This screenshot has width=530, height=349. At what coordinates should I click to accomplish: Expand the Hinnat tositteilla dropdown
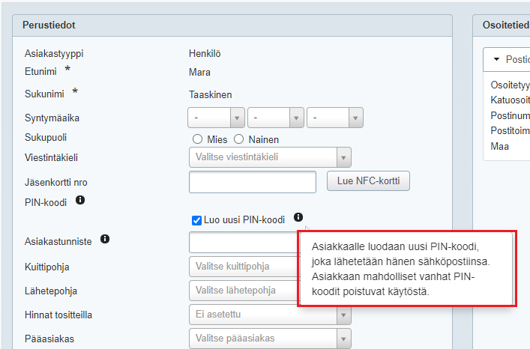(270, 315)
